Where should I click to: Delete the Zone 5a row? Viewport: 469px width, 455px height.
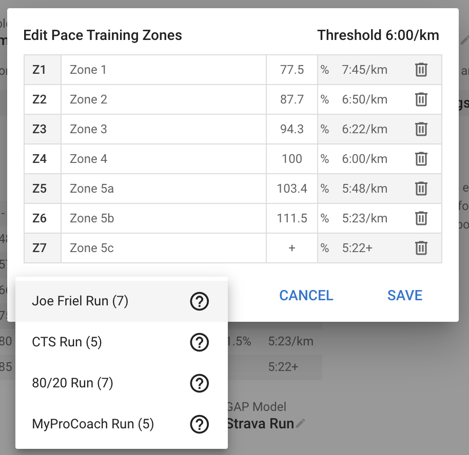click(421, 189)
